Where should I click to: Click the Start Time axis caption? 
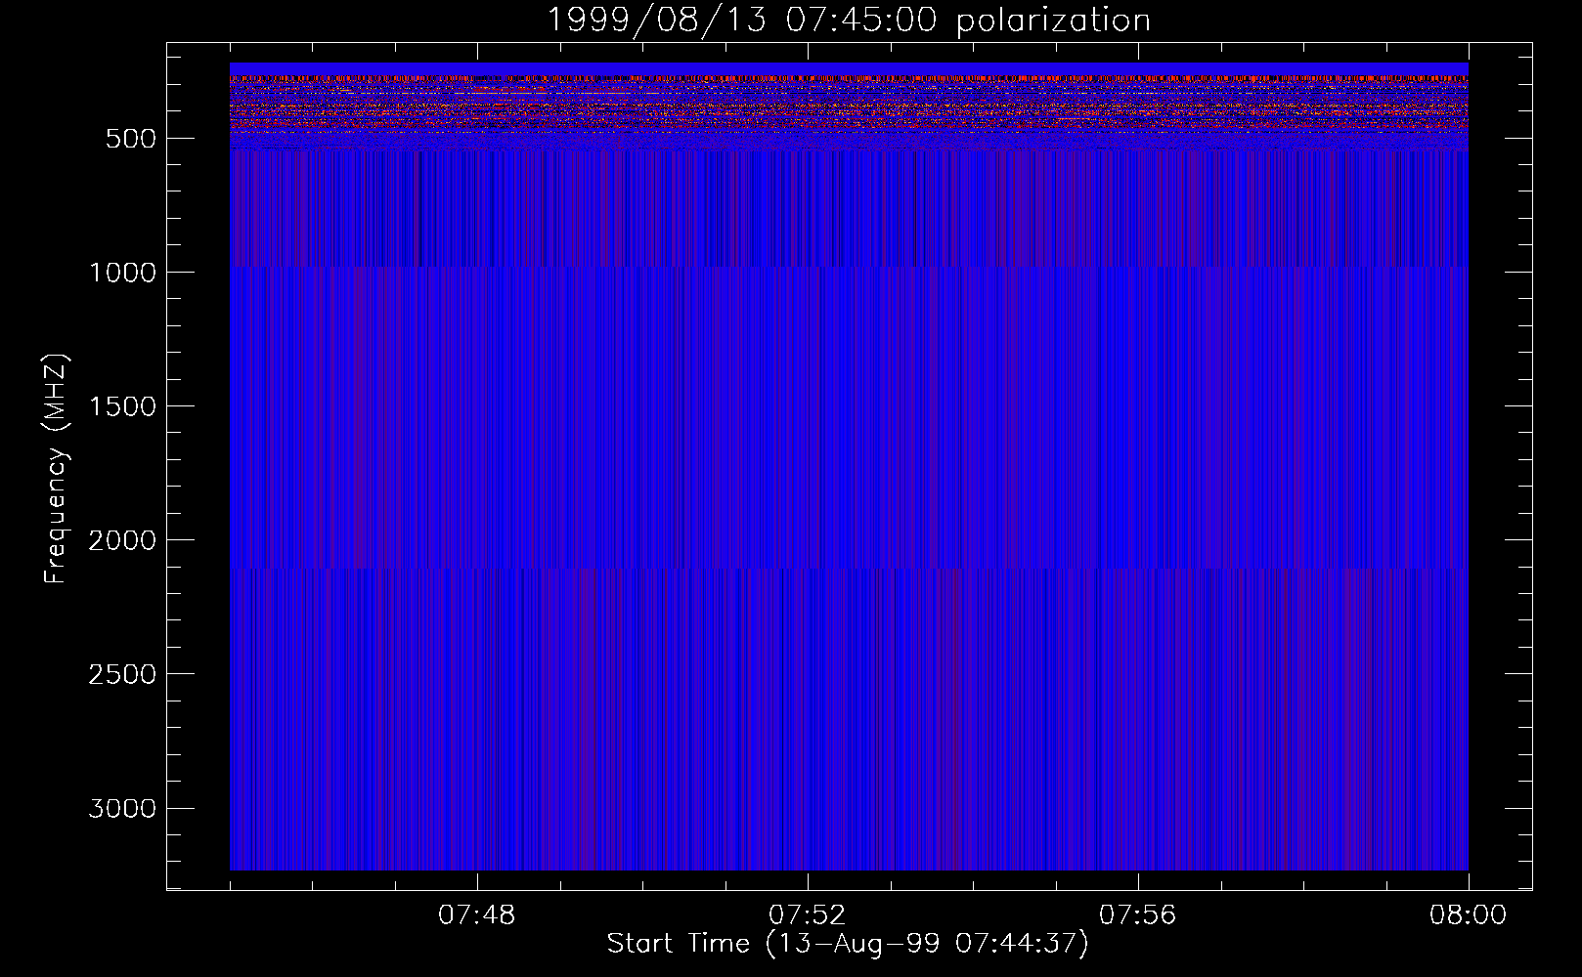click(x=847, y=944)
